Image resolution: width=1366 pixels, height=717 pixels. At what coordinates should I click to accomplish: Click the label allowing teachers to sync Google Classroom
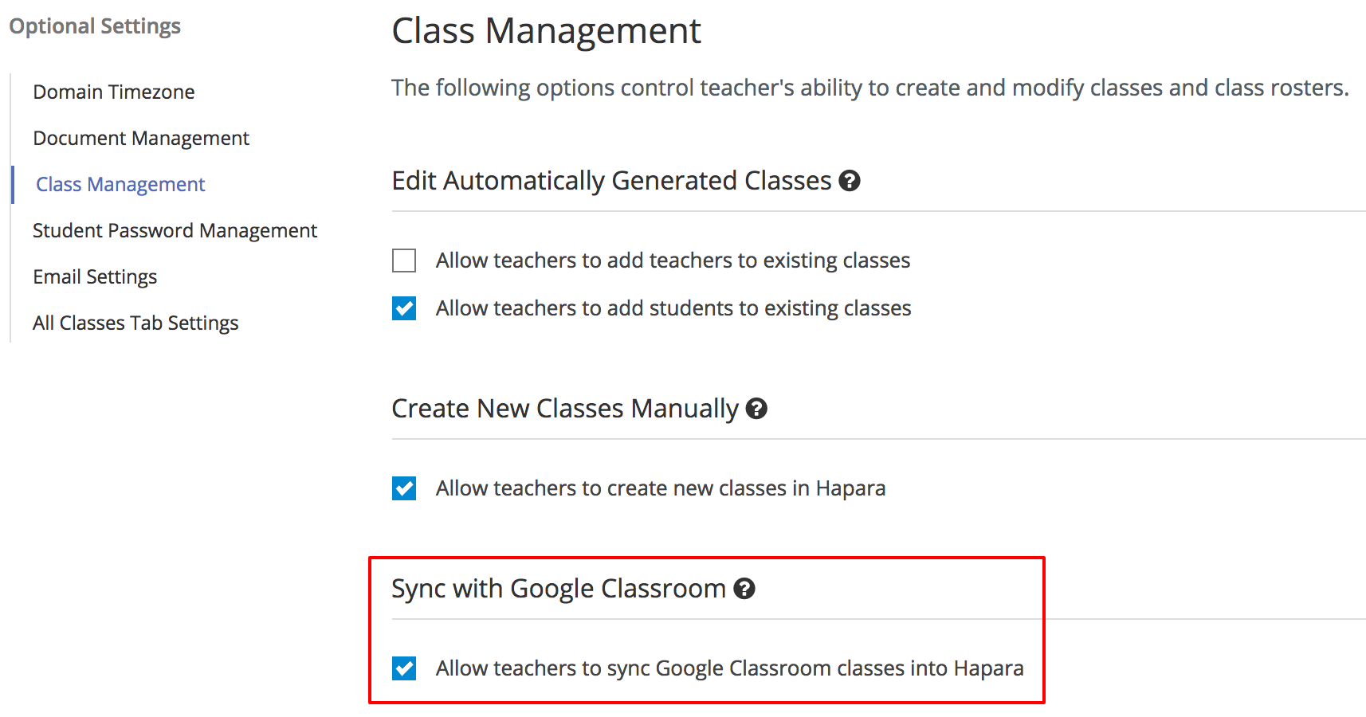pos(729,668)
